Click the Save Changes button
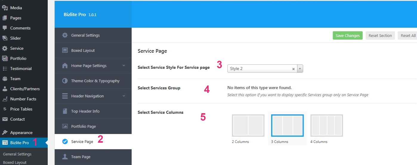The height and width of the screenshot is (165, 417). (x=347, y=35)
